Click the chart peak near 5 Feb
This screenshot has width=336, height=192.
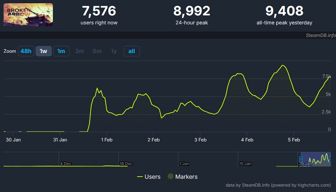click(283, 65)
